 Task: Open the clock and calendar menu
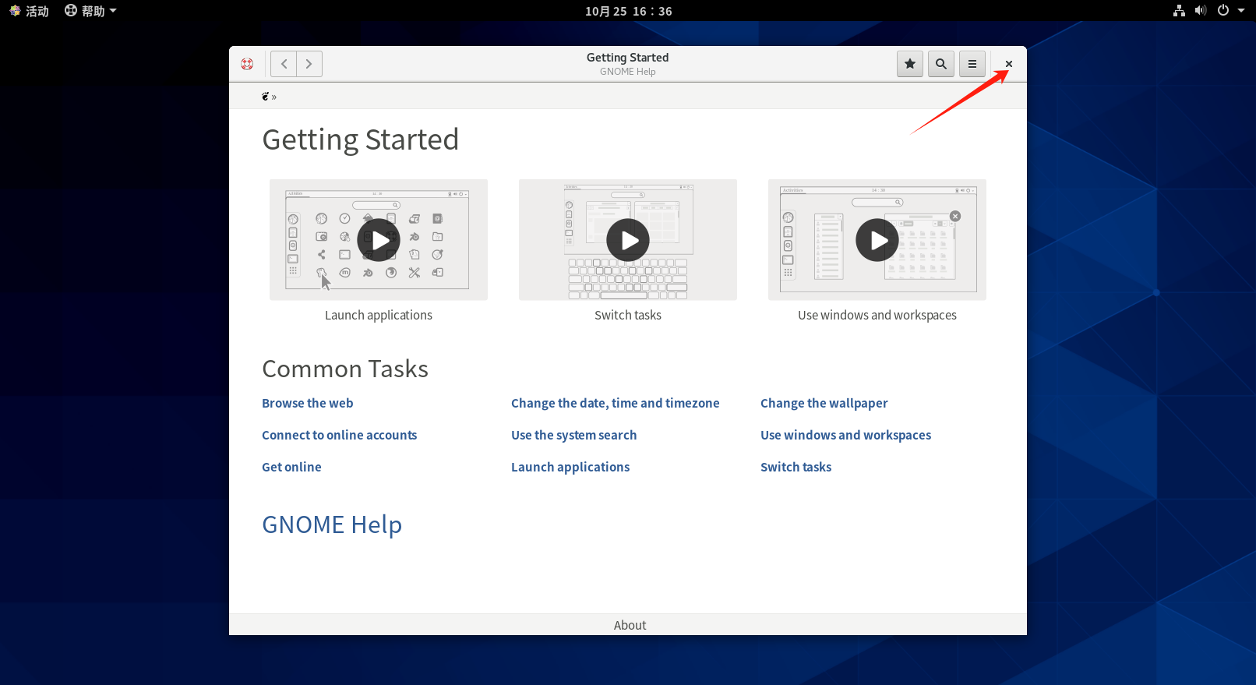tap(628, 11)
